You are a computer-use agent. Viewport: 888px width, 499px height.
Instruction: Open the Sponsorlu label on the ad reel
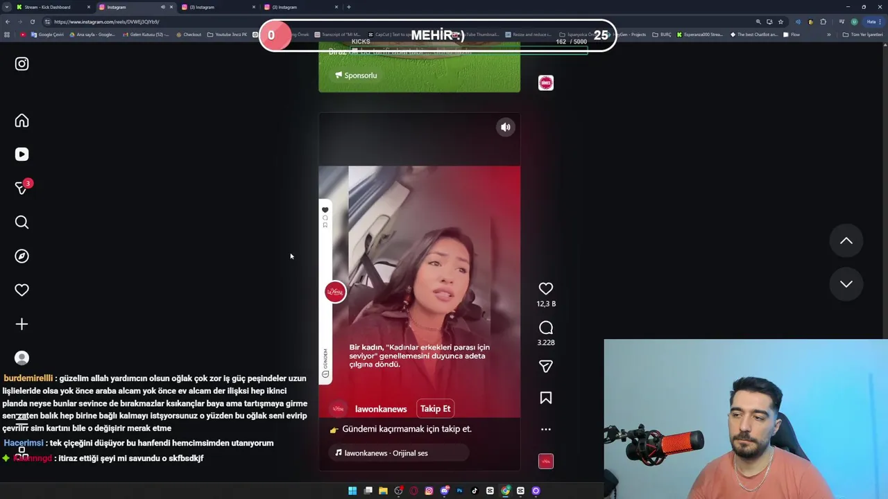[x=356, y=75]
